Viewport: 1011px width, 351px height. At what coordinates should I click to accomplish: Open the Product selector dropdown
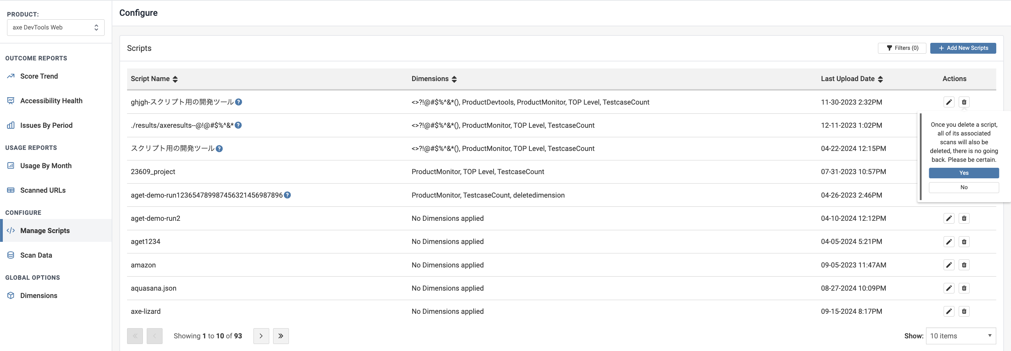point(56,27)
